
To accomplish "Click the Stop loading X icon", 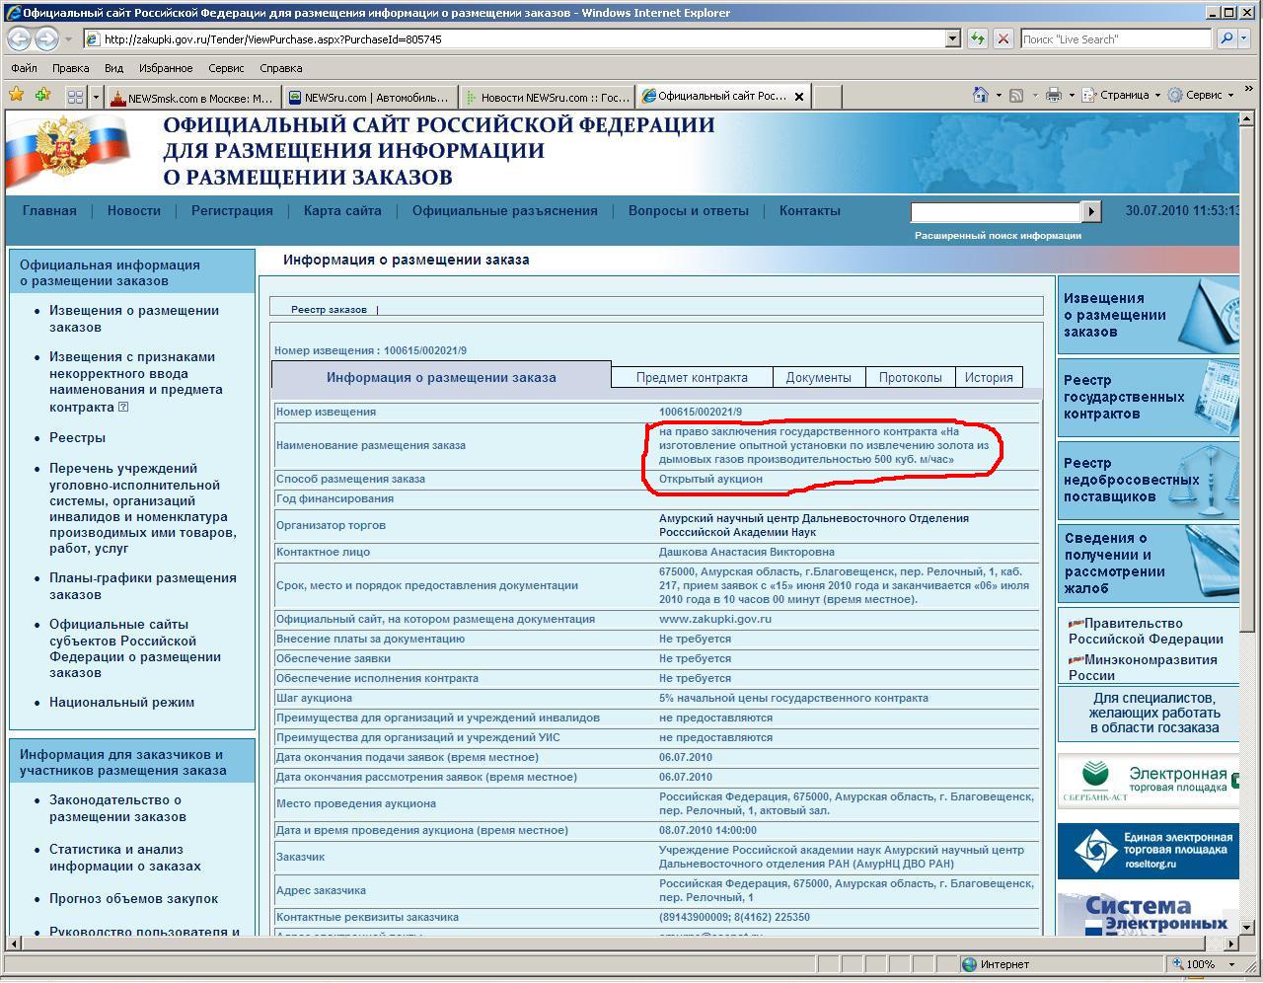I will [x=1003, y=39].
